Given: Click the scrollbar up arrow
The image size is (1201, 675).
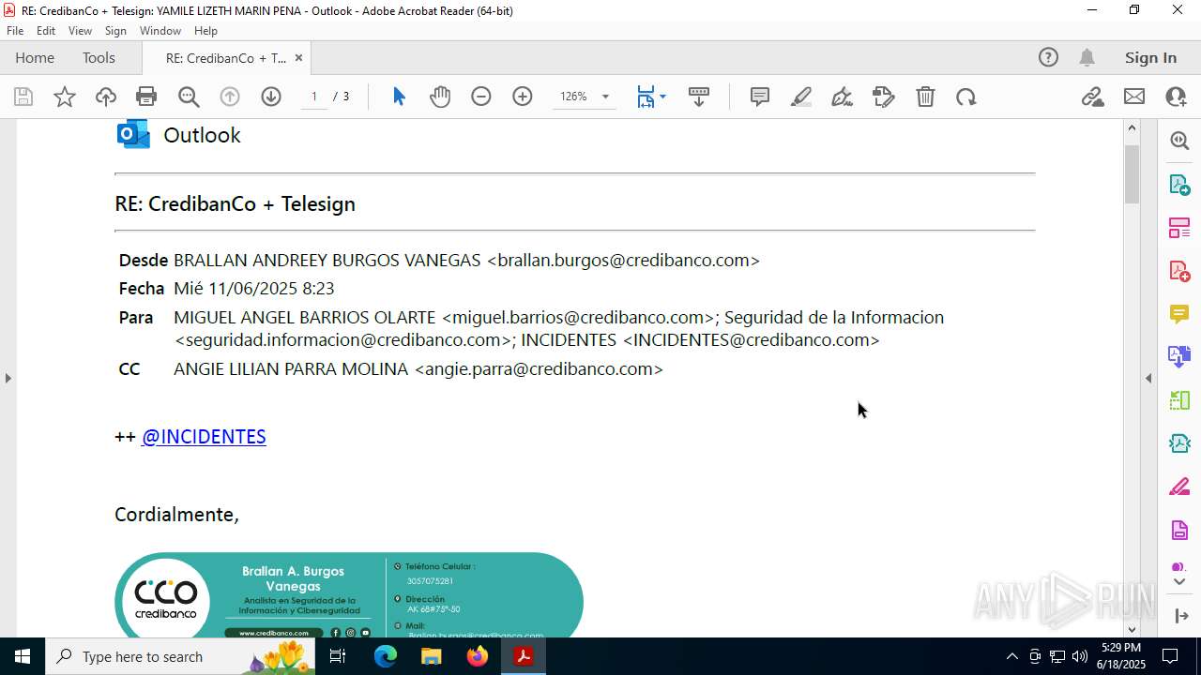Looking at the screenshot, I should click(x=1132, y=127).
